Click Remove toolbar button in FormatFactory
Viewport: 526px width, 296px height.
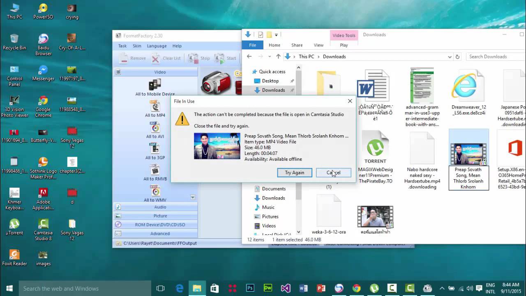pyautogui.click(x=132, y=58)
